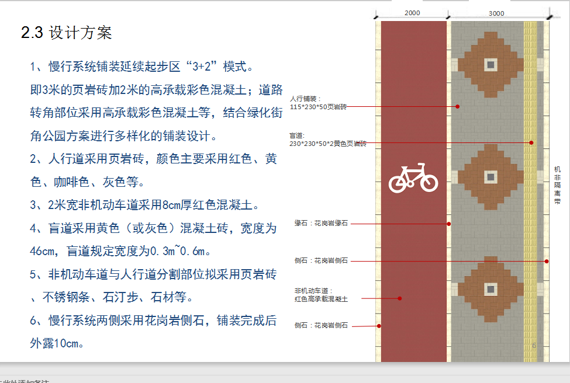570x383 pixels.
Task: Click the white bicycle icon on the red lane
Action: pyautogui.click(x=413, y=178)
